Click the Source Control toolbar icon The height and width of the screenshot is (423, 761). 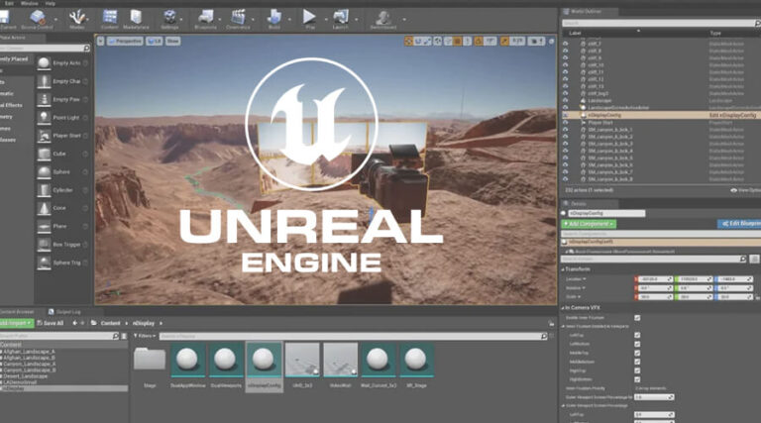(x=38, y=20)
